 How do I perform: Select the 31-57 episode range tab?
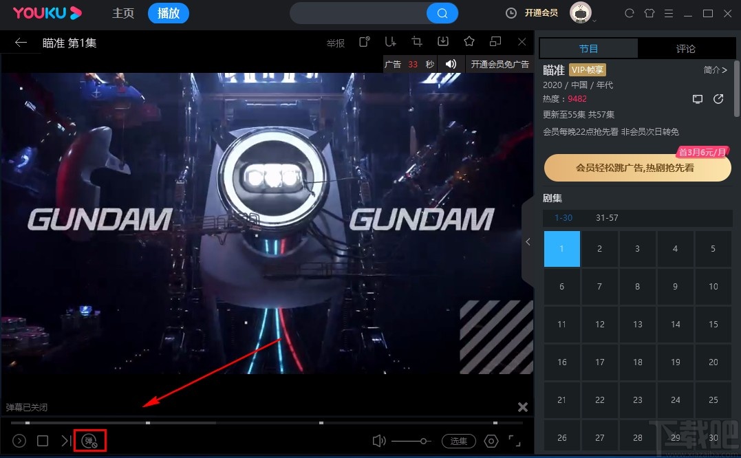(x=607, y=218)
